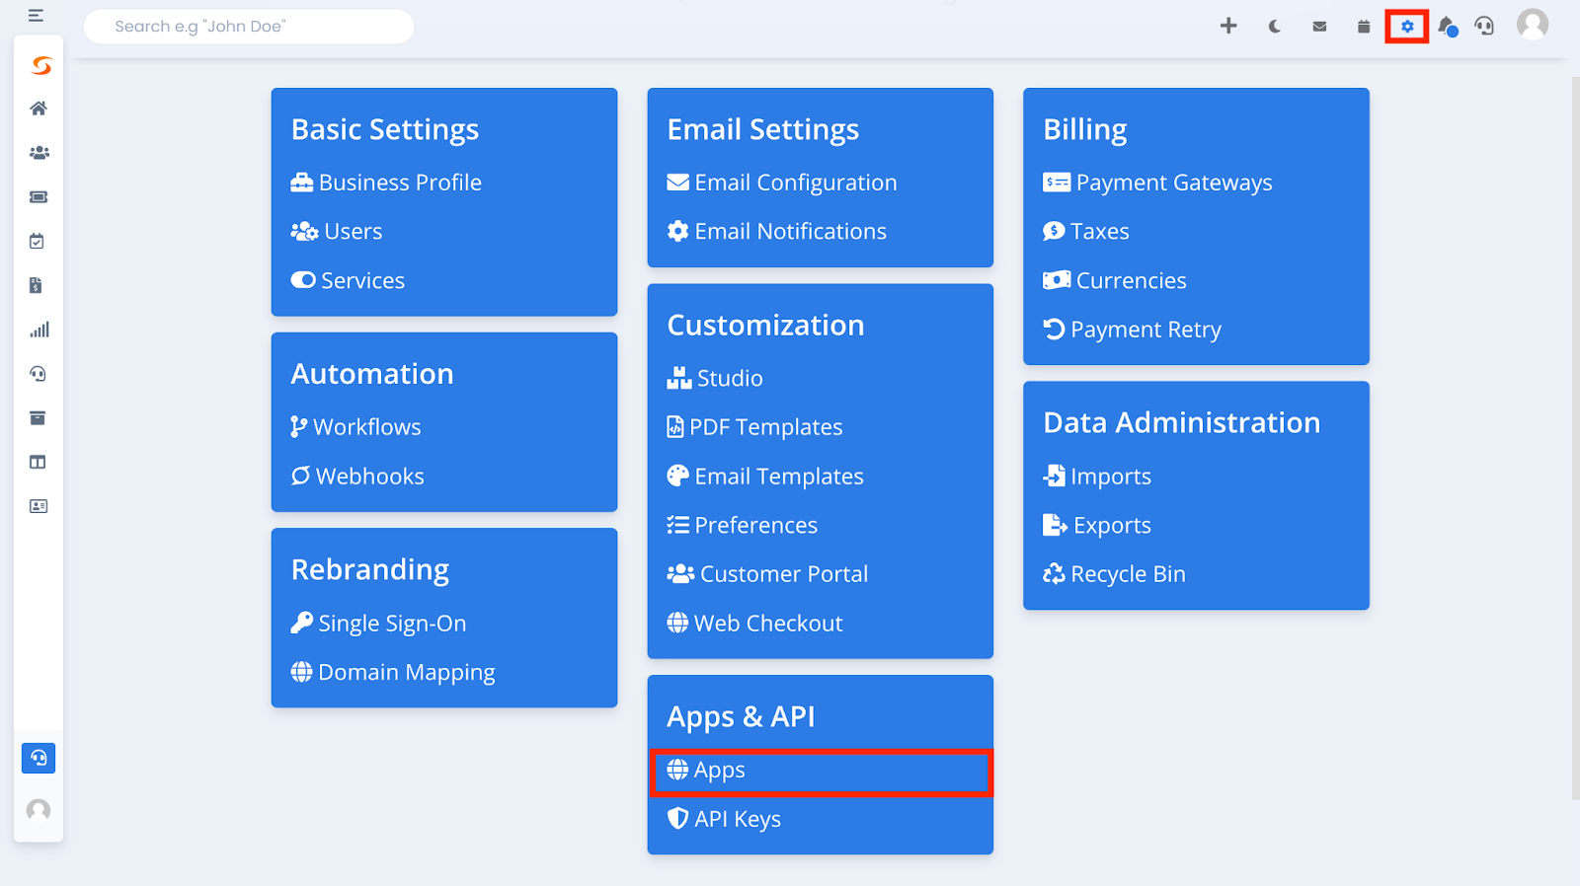The height and width of the screenshot is (886, 1580).
Task: Click the archive box icon in sidebar
Action: (x=38, y=418)
